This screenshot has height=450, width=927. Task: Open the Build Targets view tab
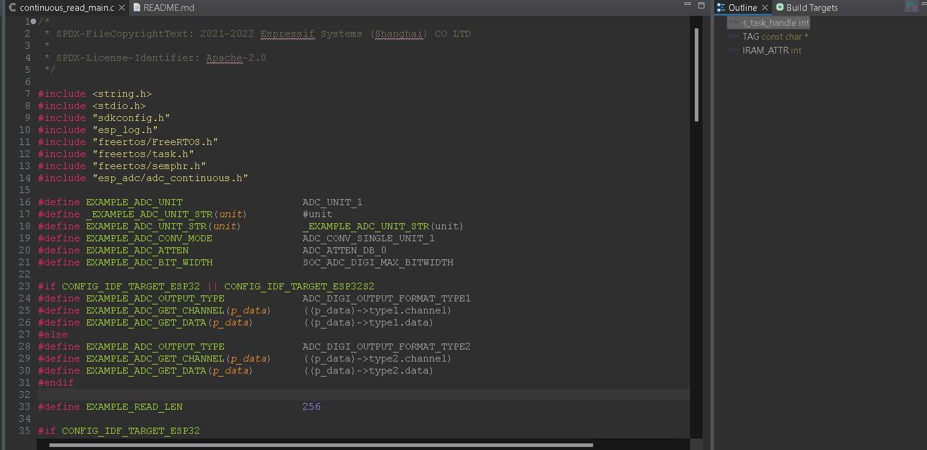pyautogui.click(x=806, y=8)
